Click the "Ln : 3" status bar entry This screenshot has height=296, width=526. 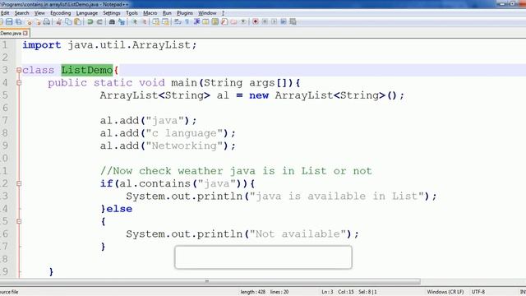pyautogui.click(x=327, y=292)
